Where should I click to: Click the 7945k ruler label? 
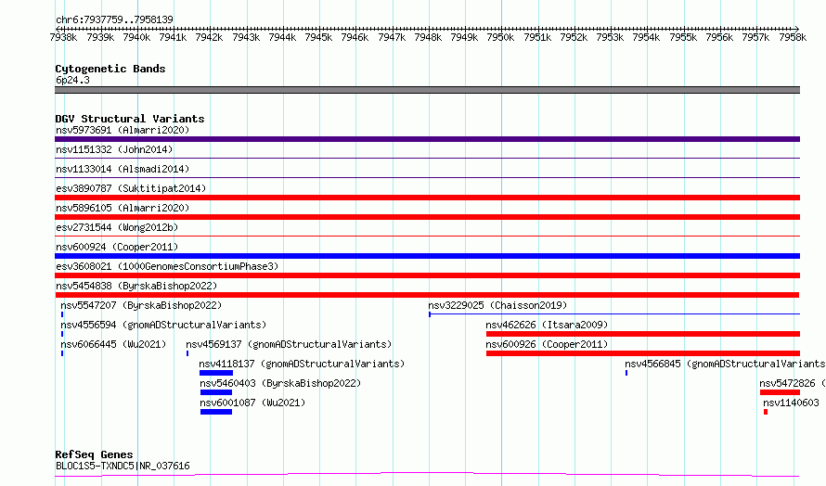318,37
